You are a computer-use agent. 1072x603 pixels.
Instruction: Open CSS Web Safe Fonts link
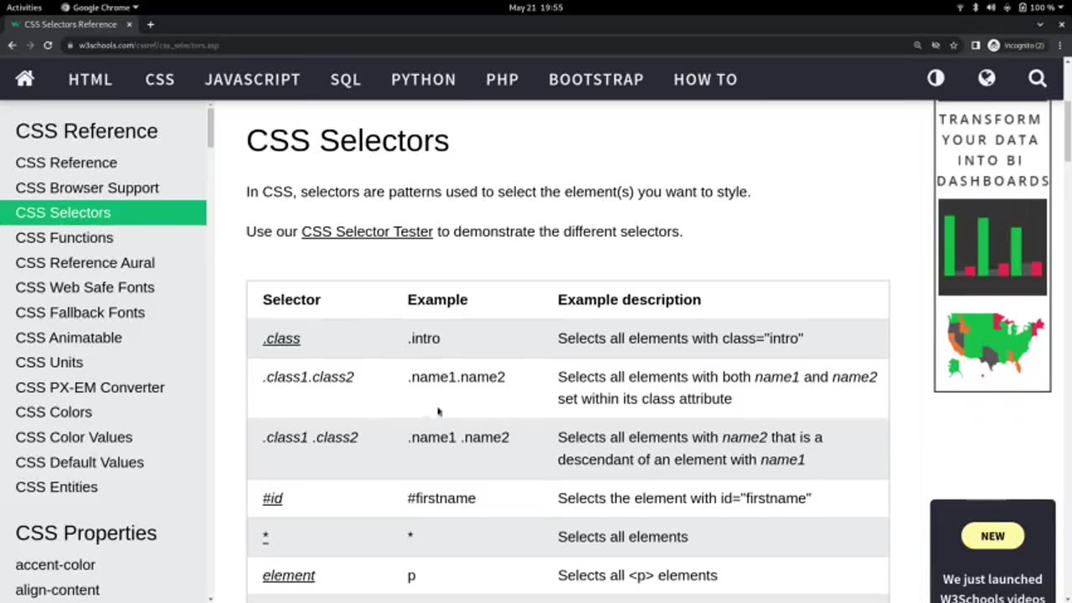[x=85, y=287]
